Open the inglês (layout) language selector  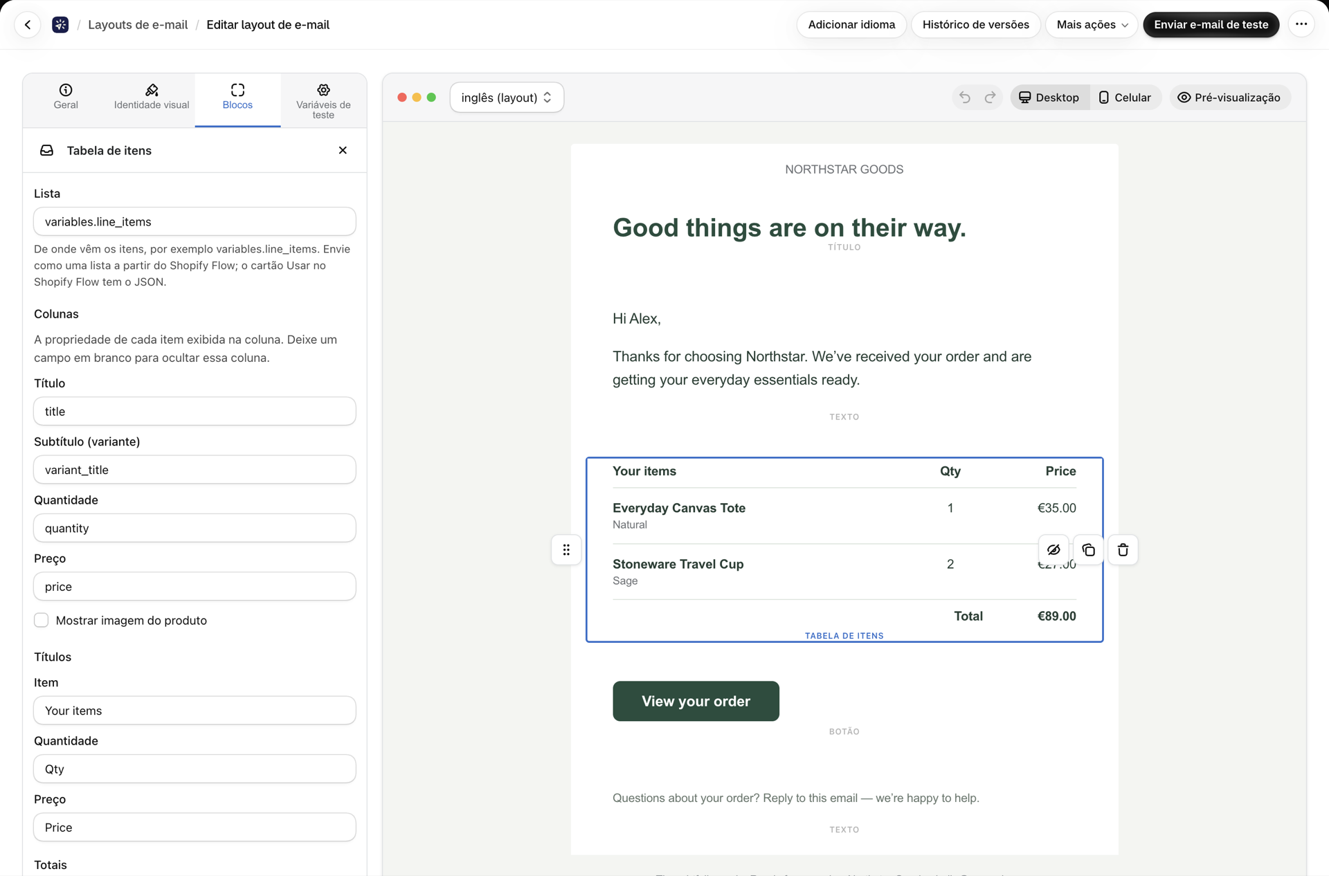507,98
